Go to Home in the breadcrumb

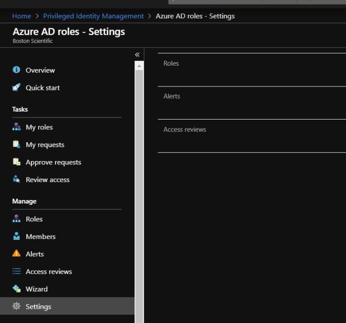tap(21, 16)
